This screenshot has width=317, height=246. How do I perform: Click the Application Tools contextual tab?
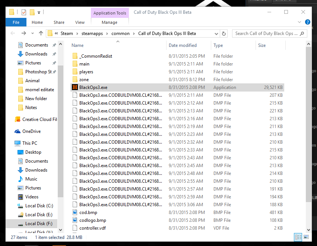[110, 13]
